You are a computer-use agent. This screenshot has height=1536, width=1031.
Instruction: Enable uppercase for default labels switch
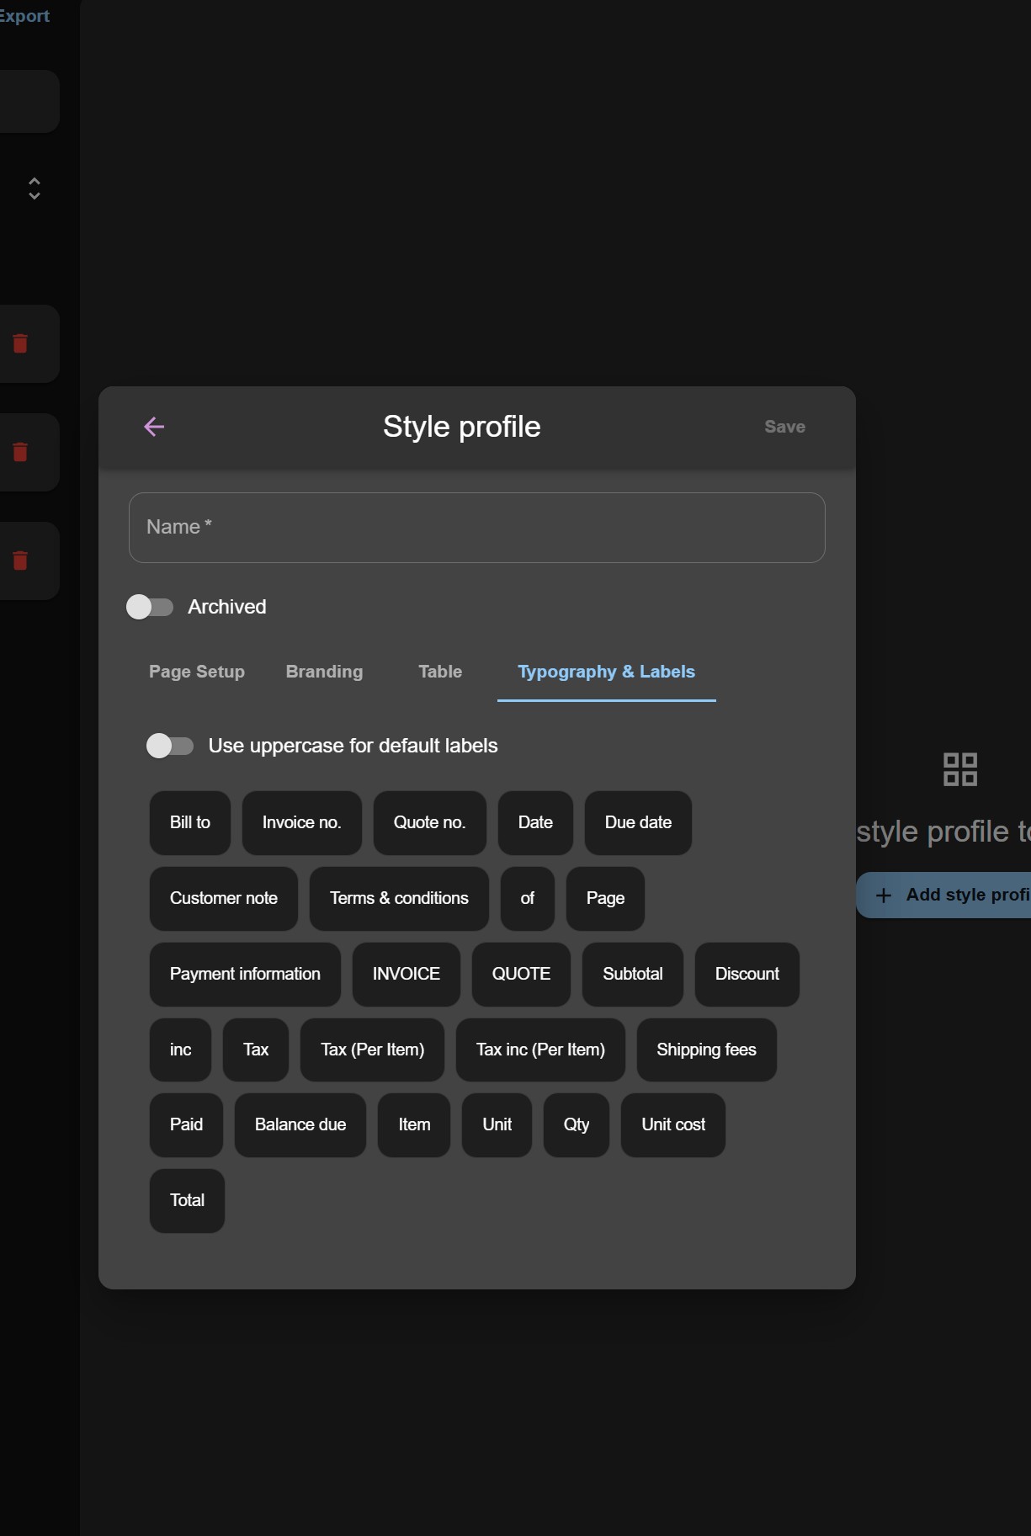point(170,746)
